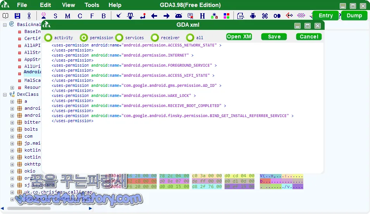370x214 pixels.
Task: Click the WAKE_LOCK permission line
Action: click(x=124, y=95)
